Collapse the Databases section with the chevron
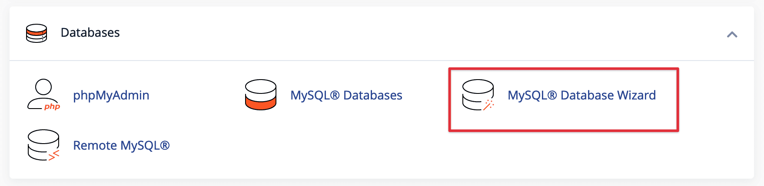The width and height of the screenshot is (764, 186). pos(732,35)
